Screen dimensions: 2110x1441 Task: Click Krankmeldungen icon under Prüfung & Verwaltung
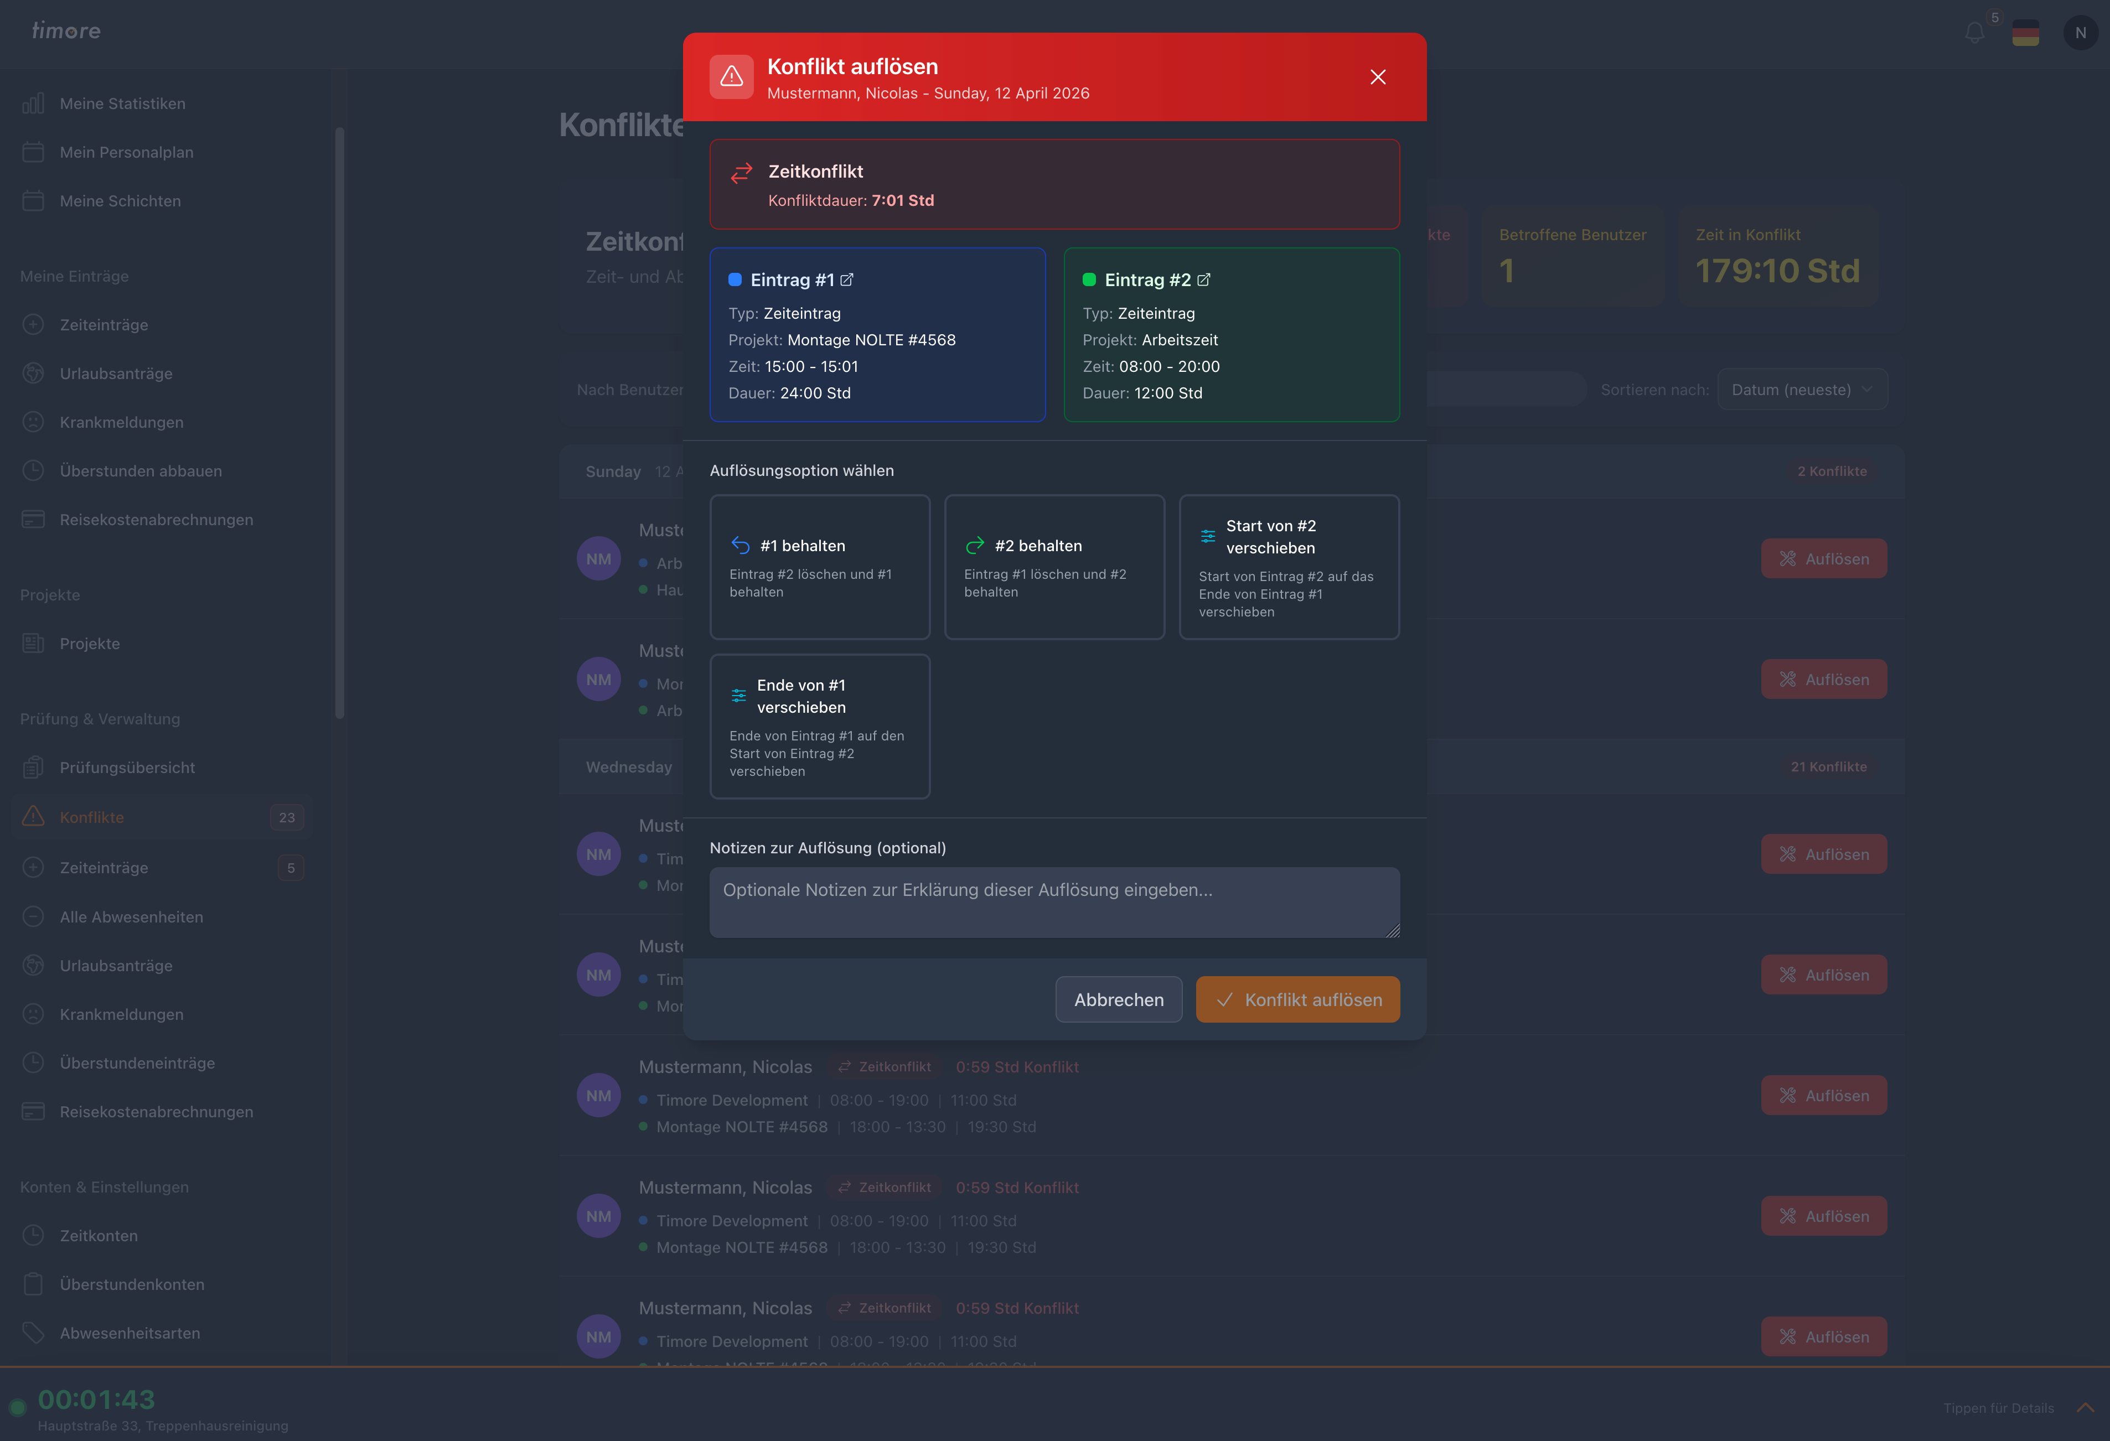click(34, 1014)
